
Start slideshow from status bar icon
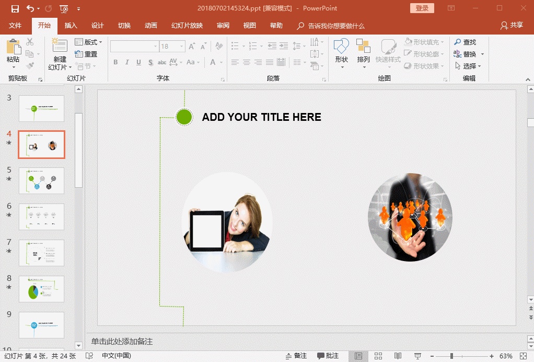[x=417, y=356]
